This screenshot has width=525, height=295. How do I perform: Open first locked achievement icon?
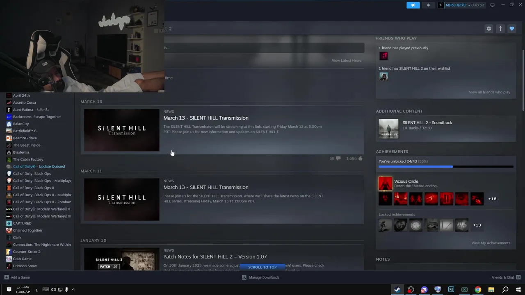pos(385,225)
